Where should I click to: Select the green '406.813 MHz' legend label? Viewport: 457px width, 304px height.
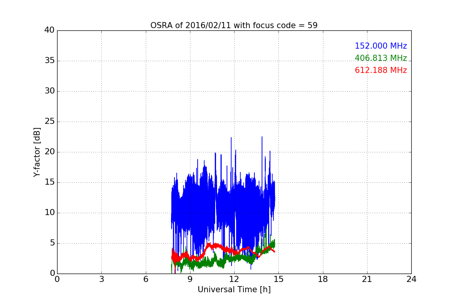coord(381,58)
